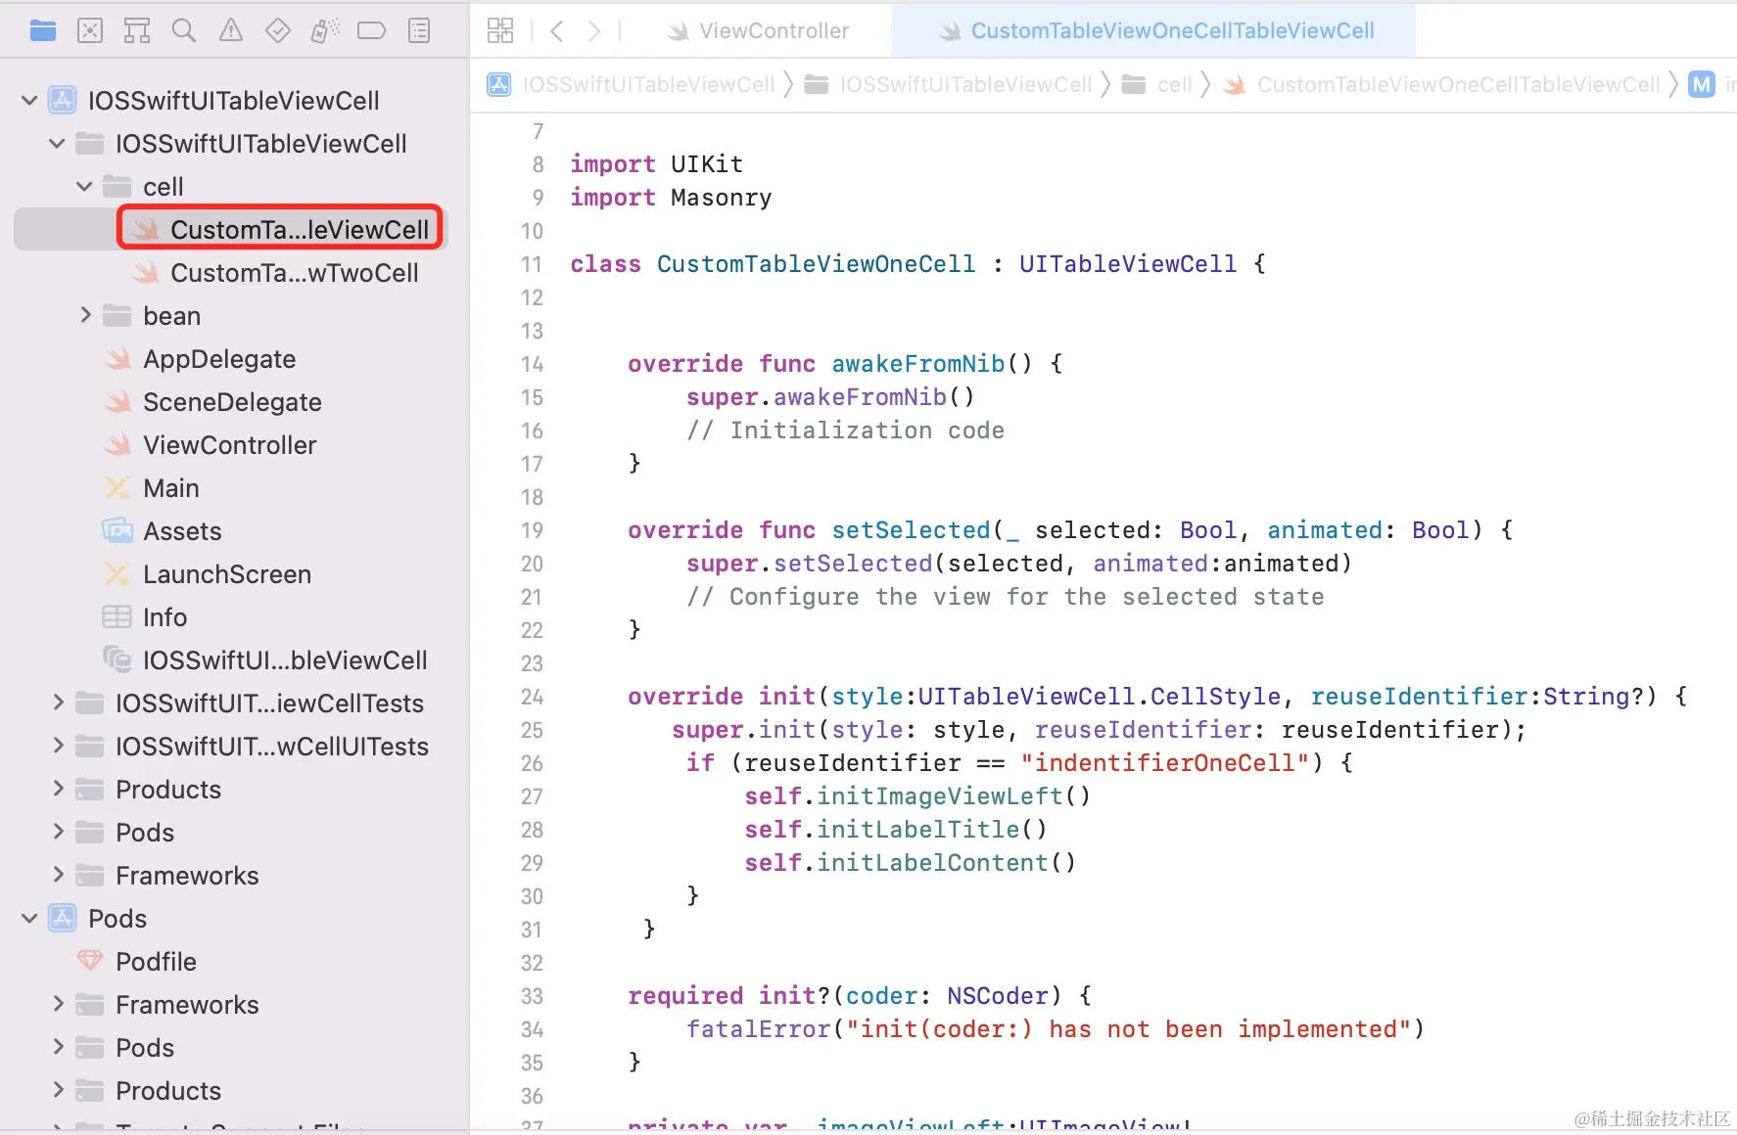This screenshot has width=1737, height=1135.
Task: Expand the Pods folder above Frameworks
Action: point(58,832)
